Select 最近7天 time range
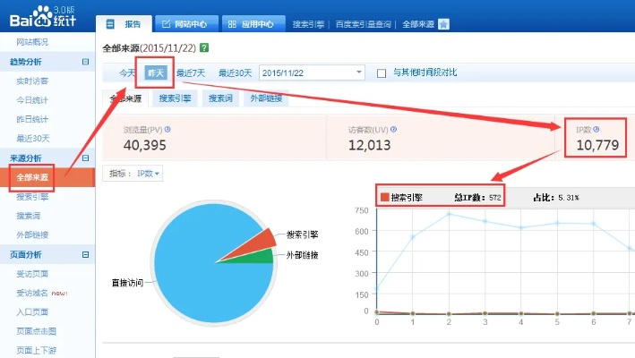 pos(191,72)
